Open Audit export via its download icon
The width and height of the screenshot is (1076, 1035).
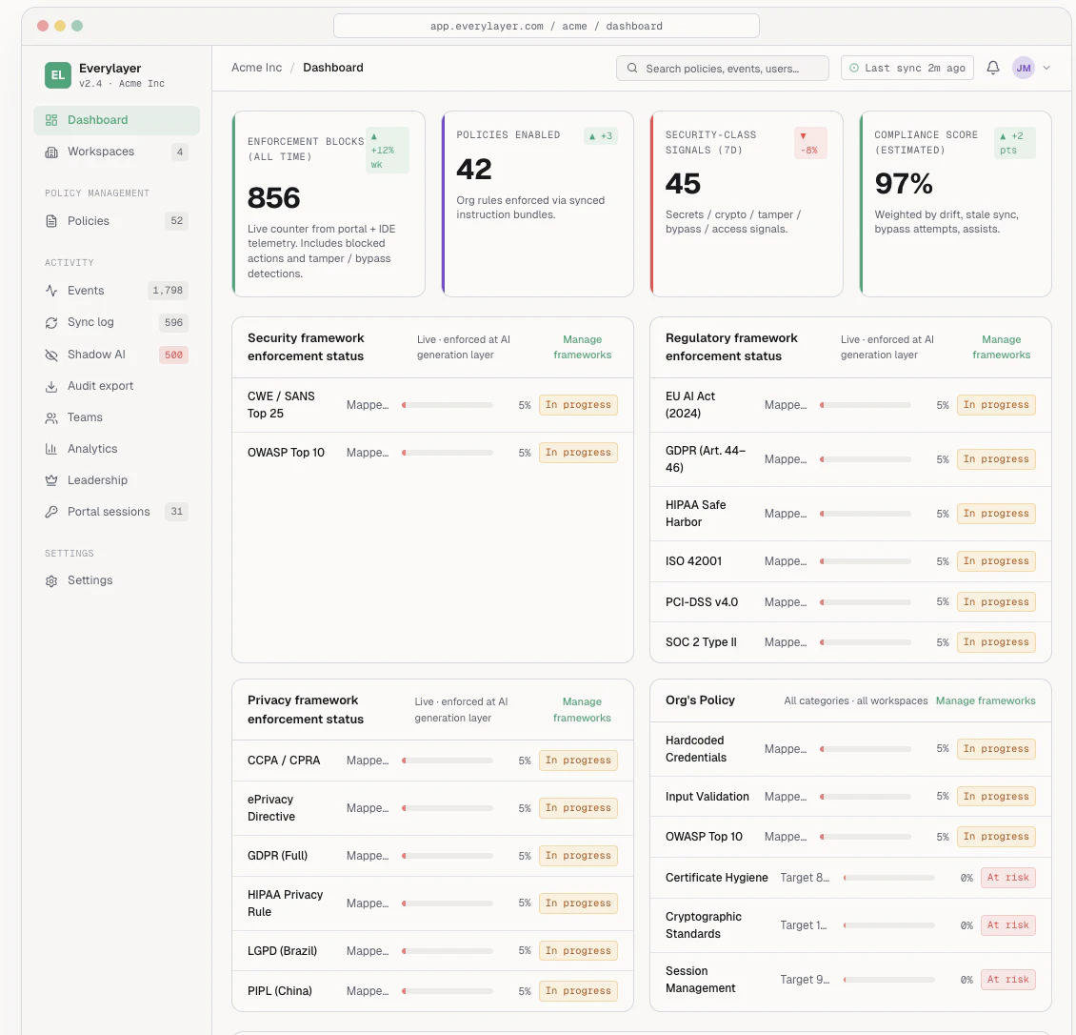(50, 386)
